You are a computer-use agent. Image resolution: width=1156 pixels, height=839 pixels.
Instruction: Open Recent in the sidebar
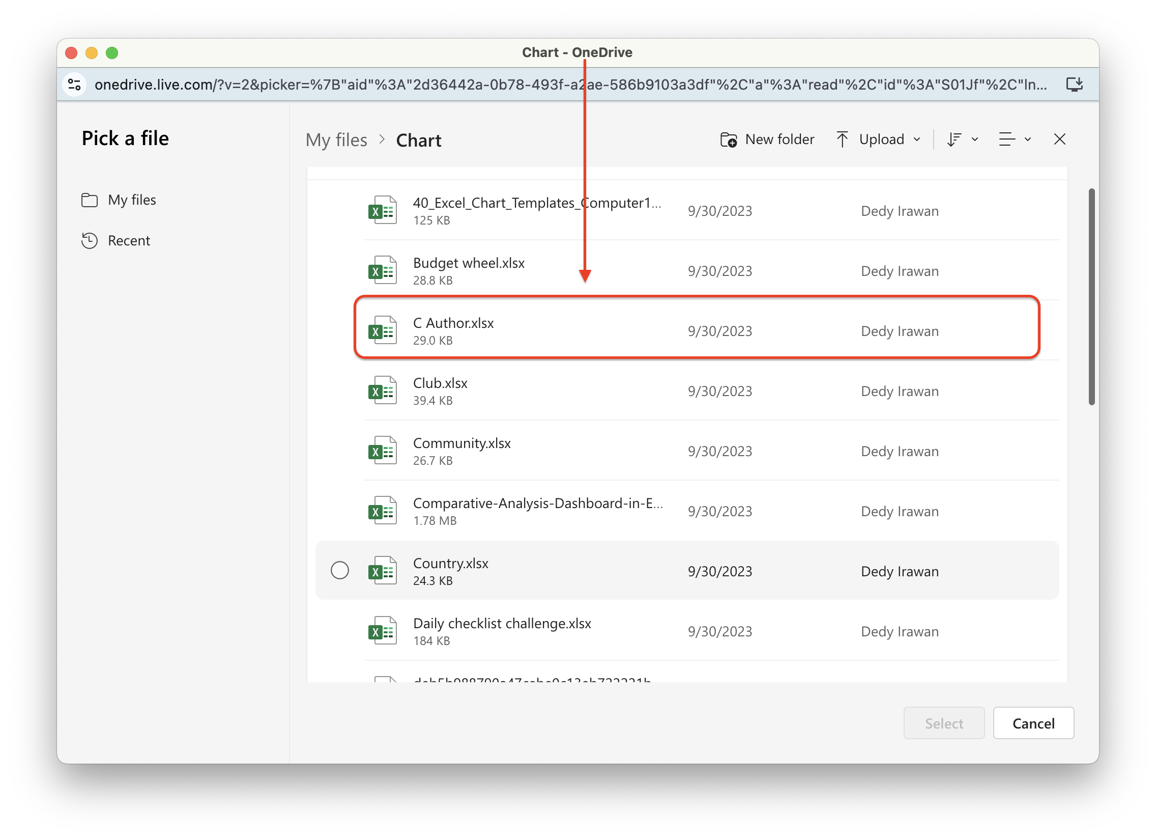[x=128, y=241]
